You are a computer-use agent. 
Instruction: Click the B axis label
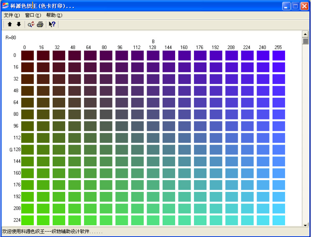153,41
